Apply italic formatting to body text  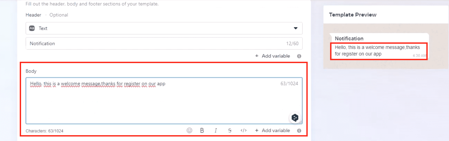click(x=216, y=130)
